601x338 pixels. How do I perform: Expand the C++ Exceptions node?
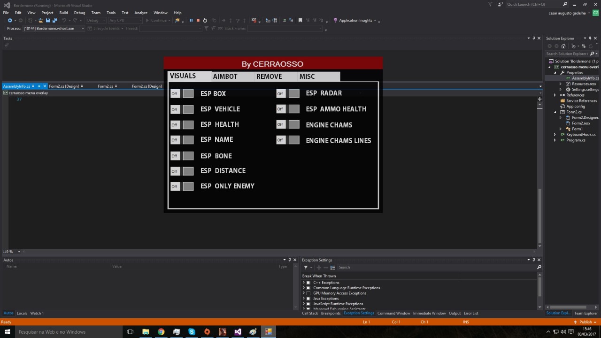pos(304,283)
